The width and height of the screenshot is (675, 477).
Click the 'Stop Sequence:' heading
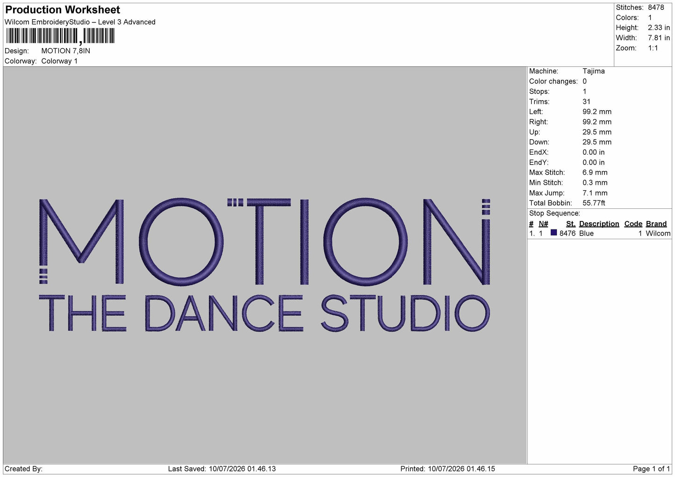pos(554,214)
